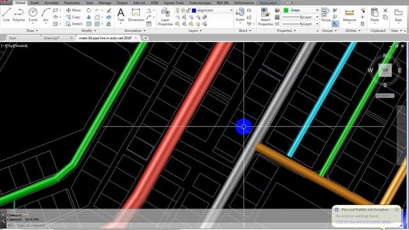Click the new drawing plus tab button
The height and width of the screenshot is (230, 409).
click(145, 38)
